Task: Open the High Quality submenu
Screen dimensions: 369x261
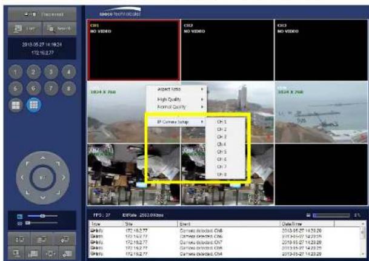Action: pos(176,99)
